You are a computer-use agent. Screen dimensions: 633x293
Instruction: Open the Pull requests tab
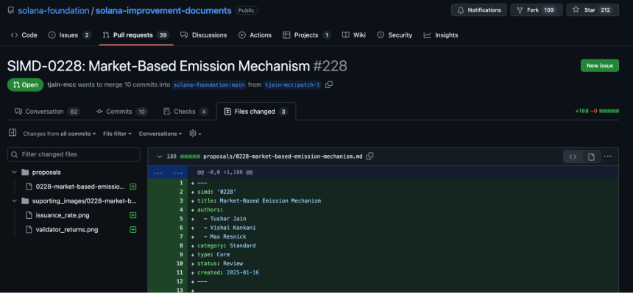tap(135, 35)
